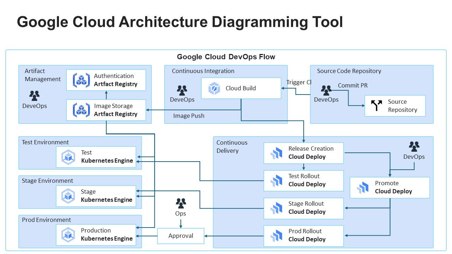Click the Commit PR label

(352, 85)
